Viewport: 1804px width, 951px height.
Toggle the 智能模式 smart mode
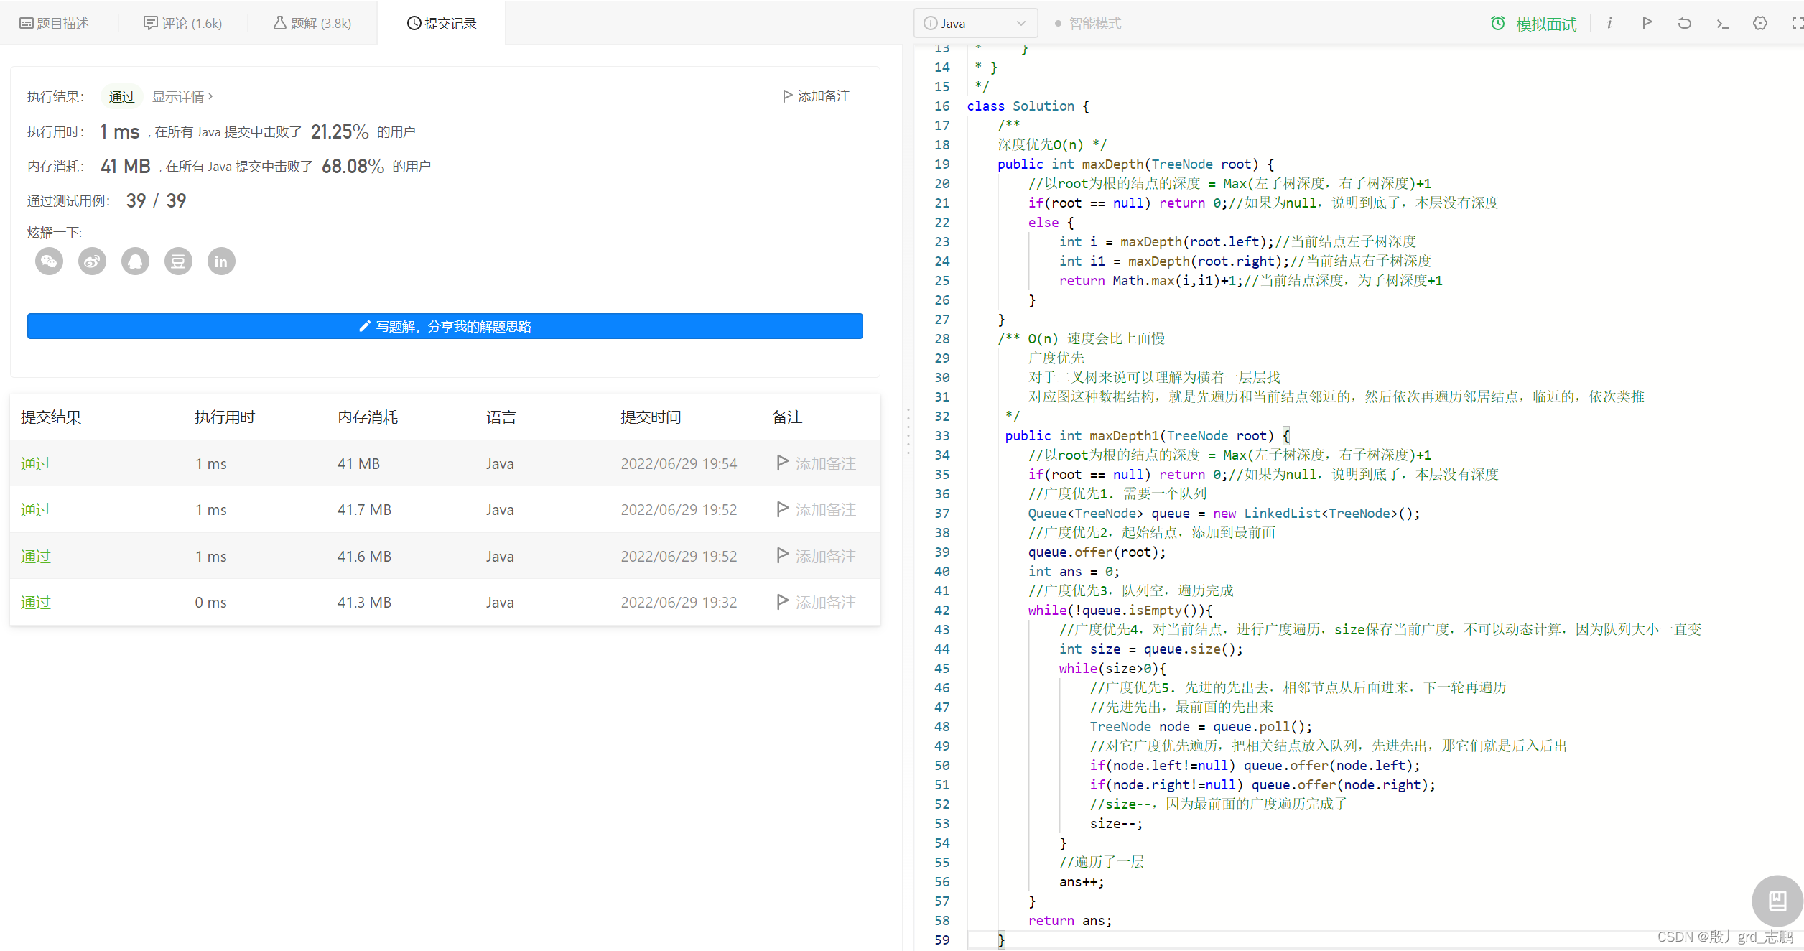tap(1087, 24)
